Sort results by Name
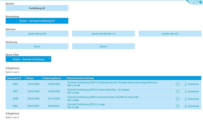This screenshot has width=203, height=120. (37, 46)
